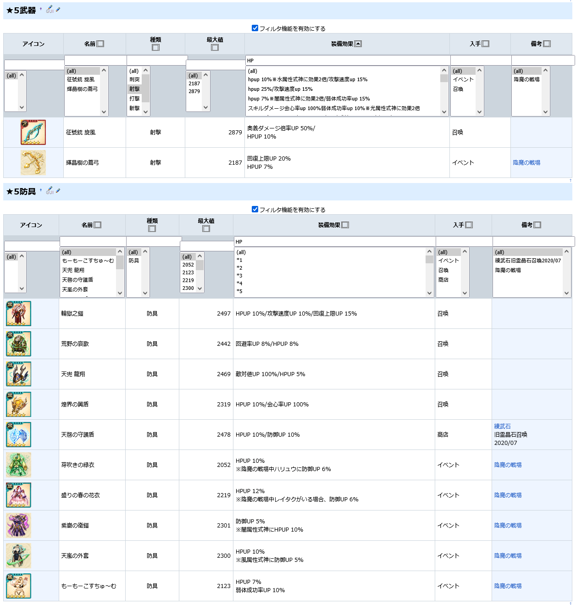This screenshot has width=576, height=605.
Task: Open the 練武石 link in 天啓の守護盾 row
Action: pyautogui.click(x=502, y=427)
